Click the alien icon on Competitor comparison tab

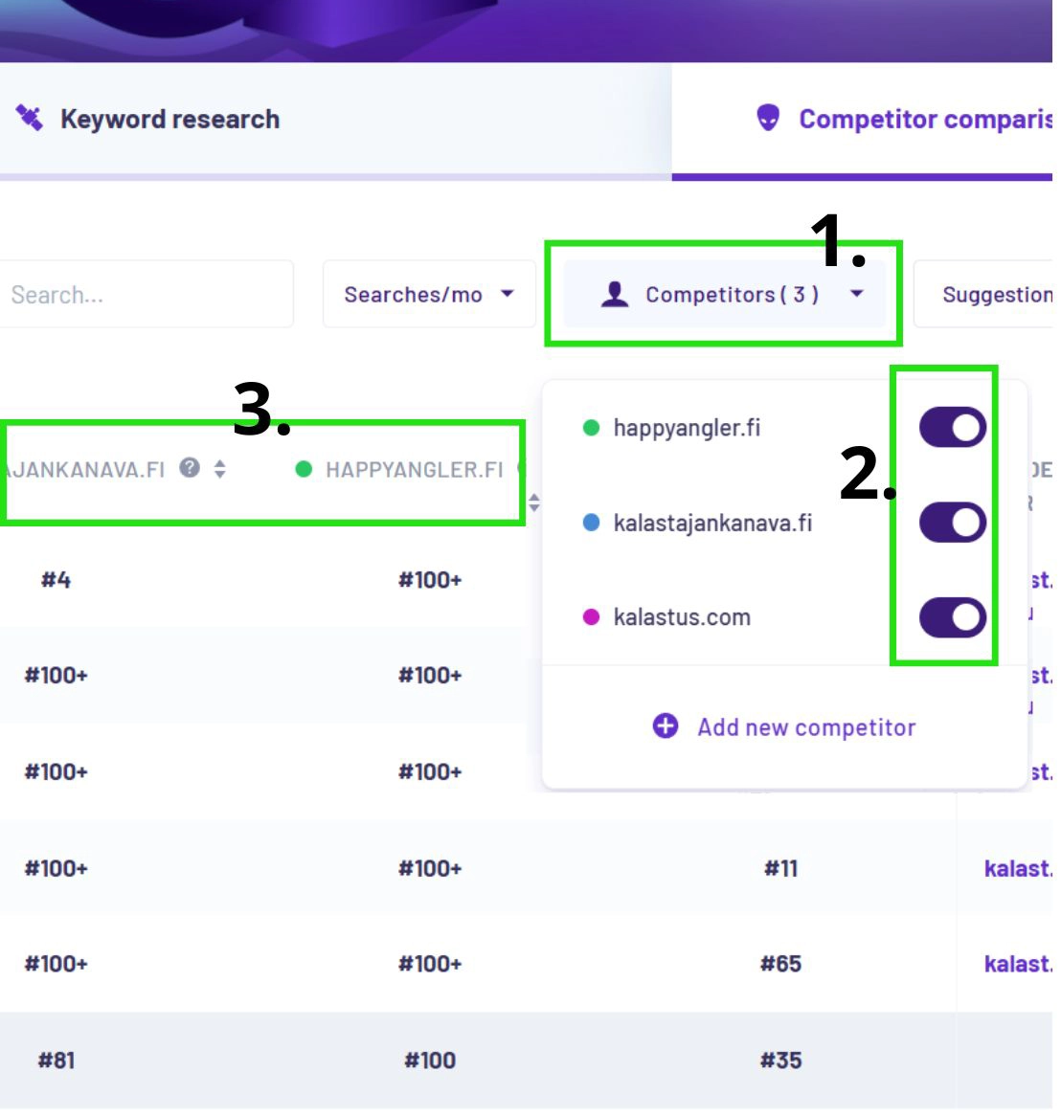[x=768, y=118]
